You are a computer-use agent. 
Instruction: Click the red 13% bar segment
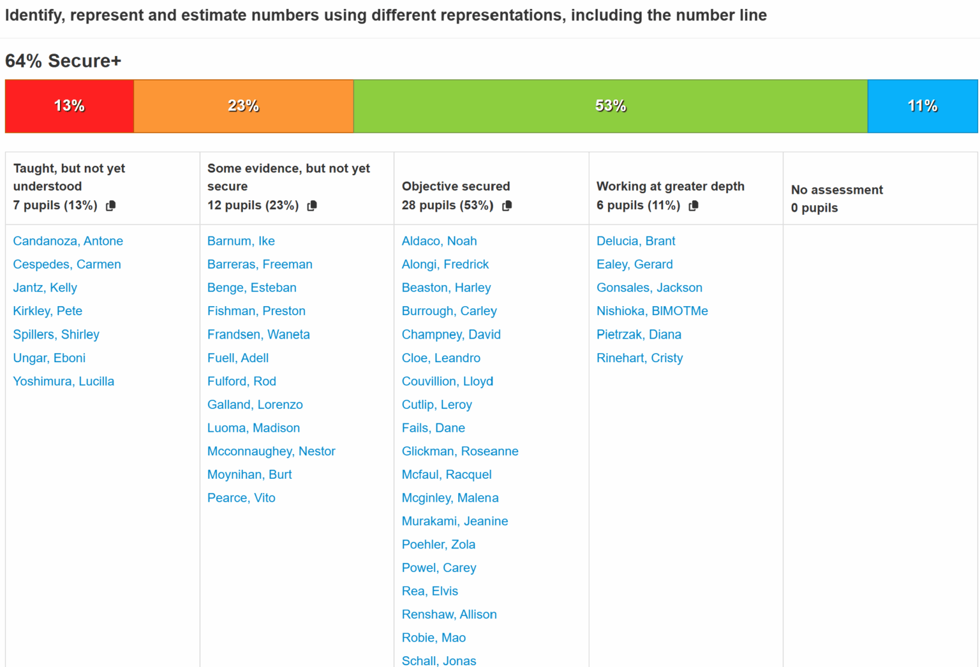tap(70, 106)
